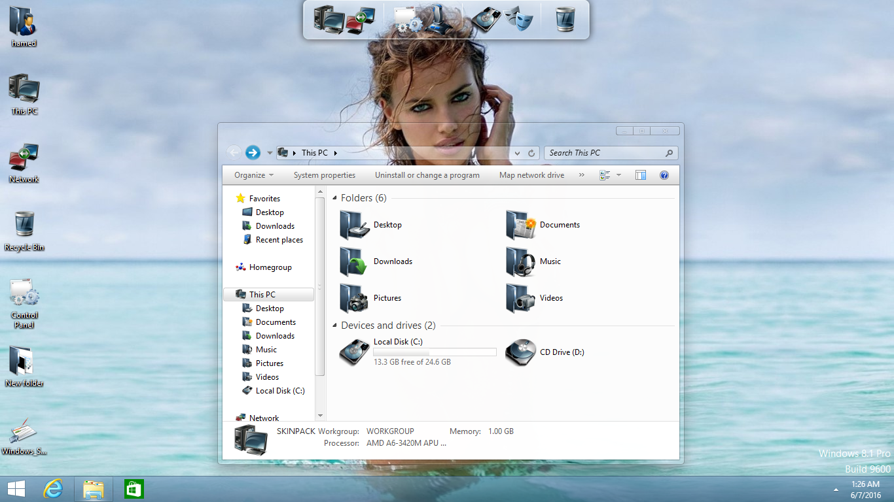Screen dimensions: 894x502
Task: Click the hard disk icon in the top dock
Action: coord(486,19)
